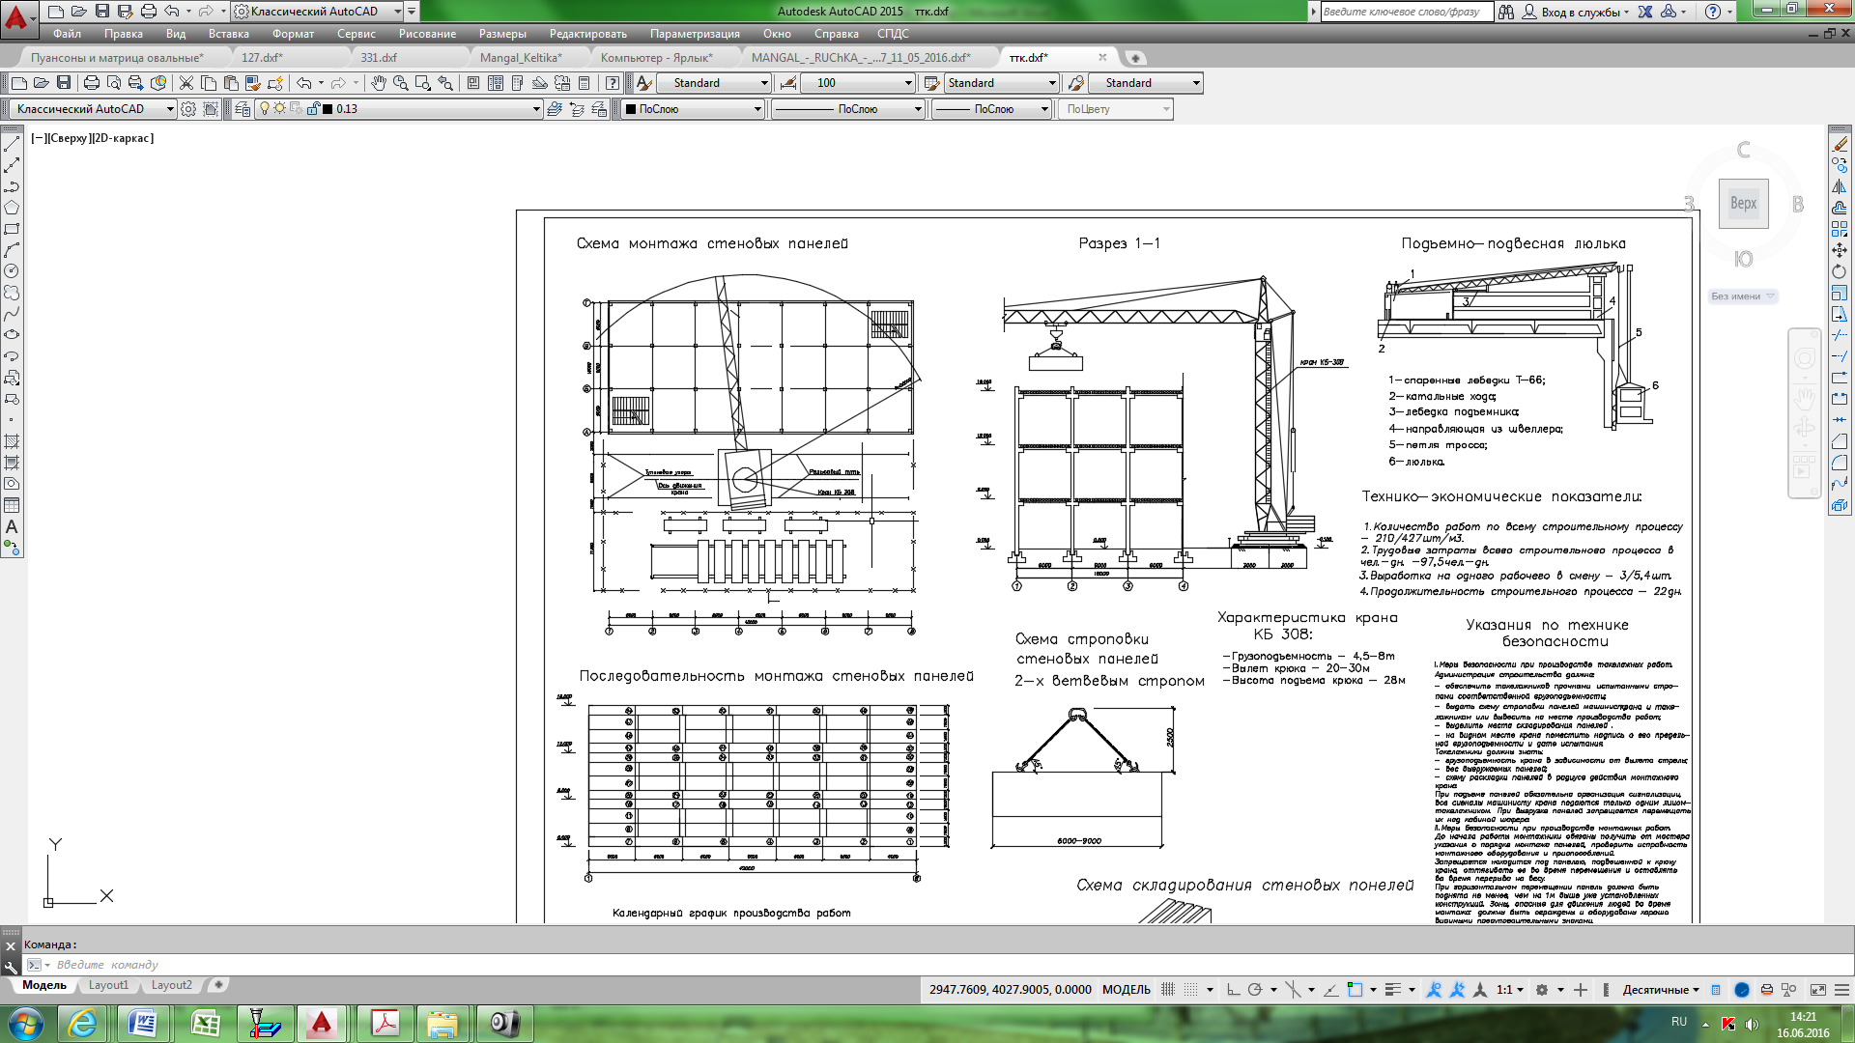1855x1043 pixels.
Task: Activate the Pan hand tool
Action: coord(378,83)
